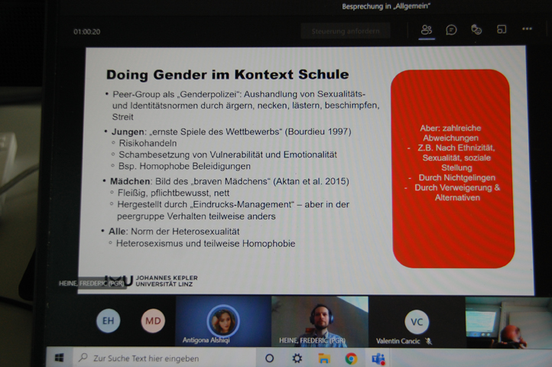The height and width of the screenshot is (367, 552).
Task: Select HEINE, FREDERIC video tile
Action: click(x=320, y=322)
